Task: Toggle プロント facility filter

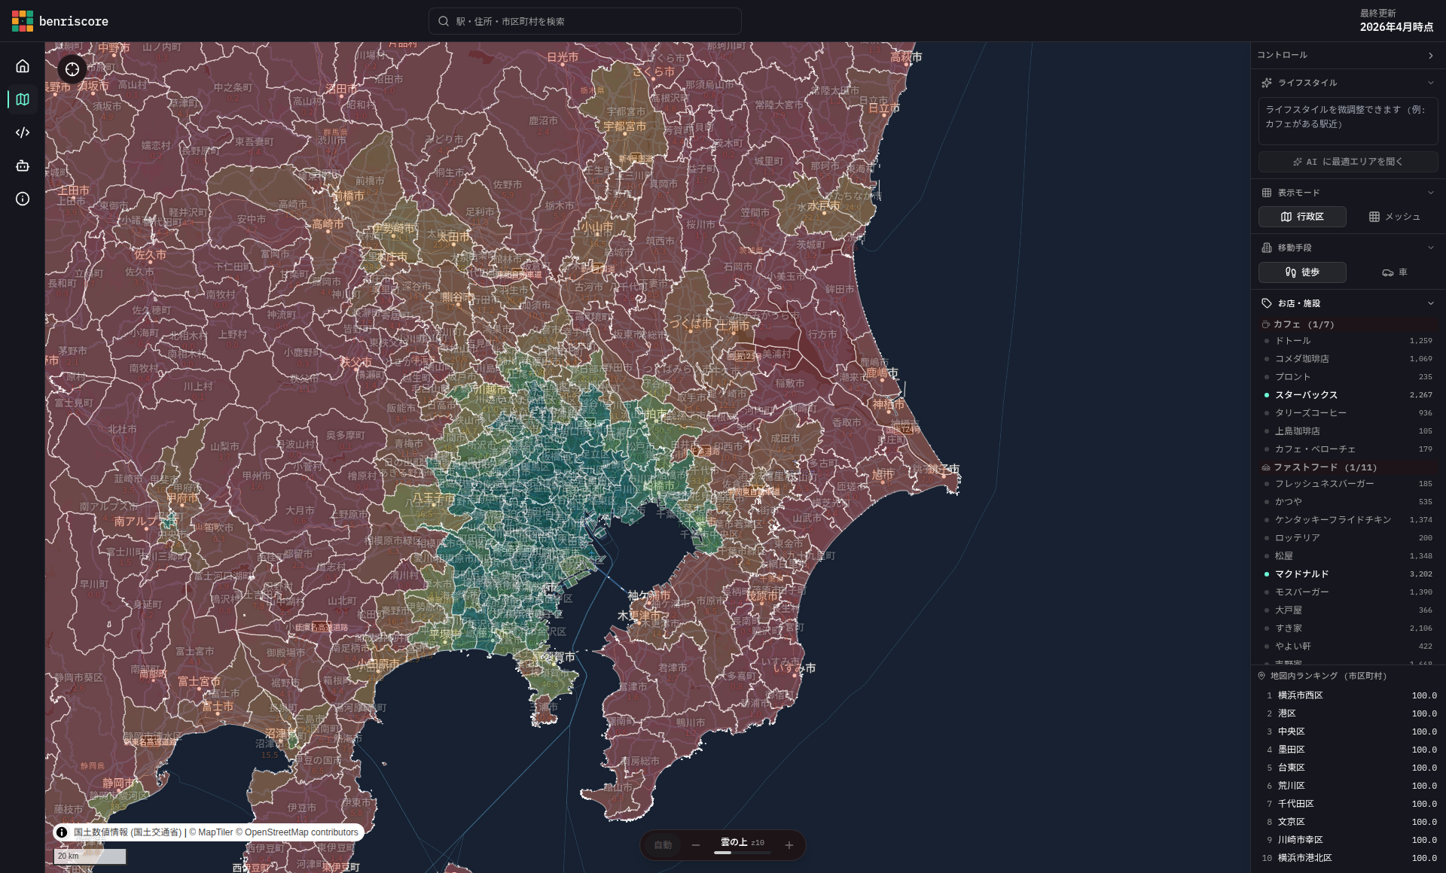Action: pyautogui.click(x=1348, y=377)
